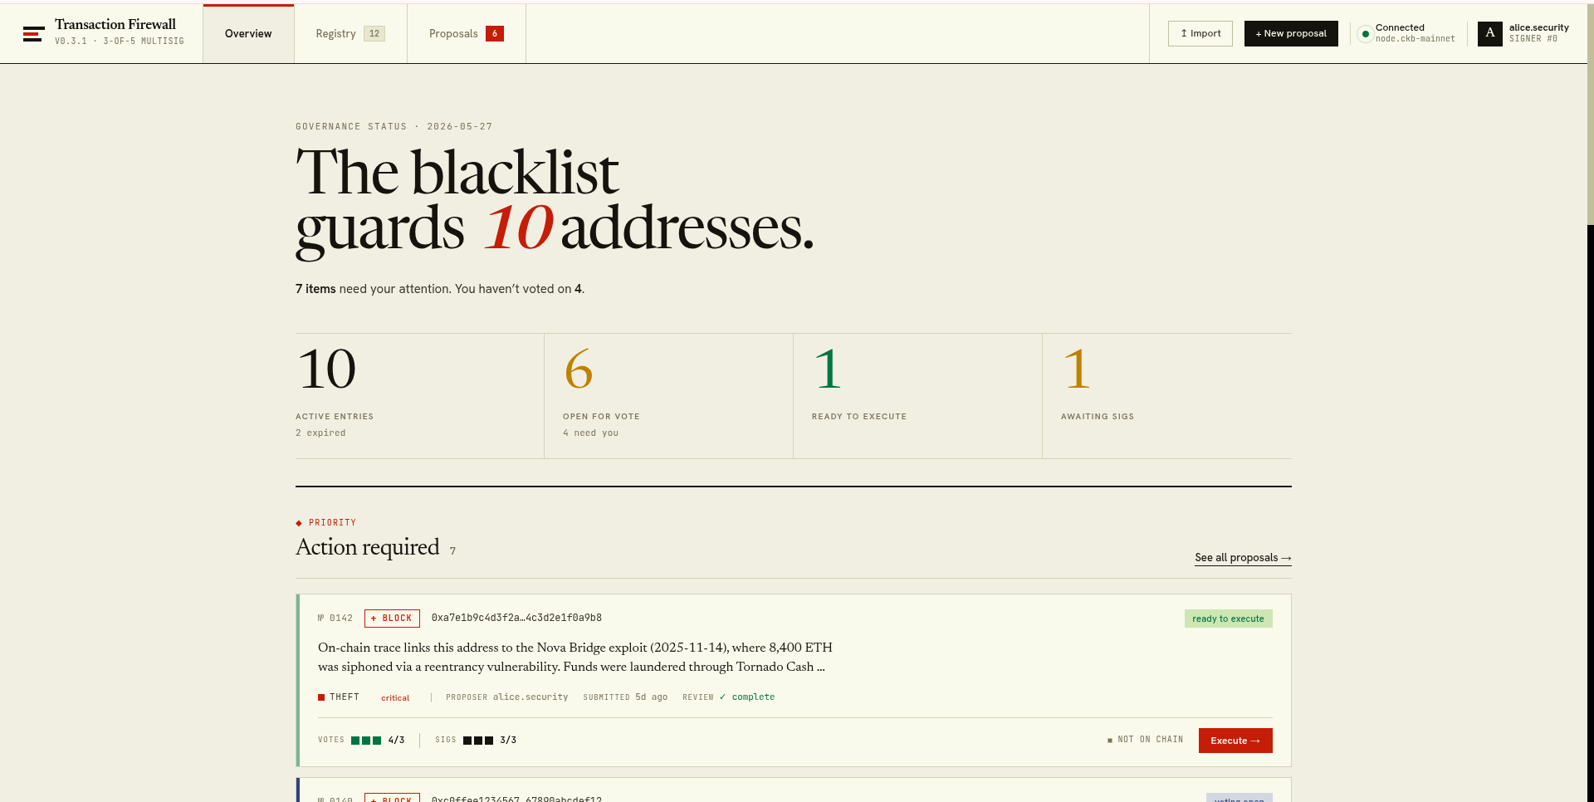1594x802 pixels.
Task: Click the BLOCK tag on proposal 0142
Action: pyautogui.click(x=392, y=619)
